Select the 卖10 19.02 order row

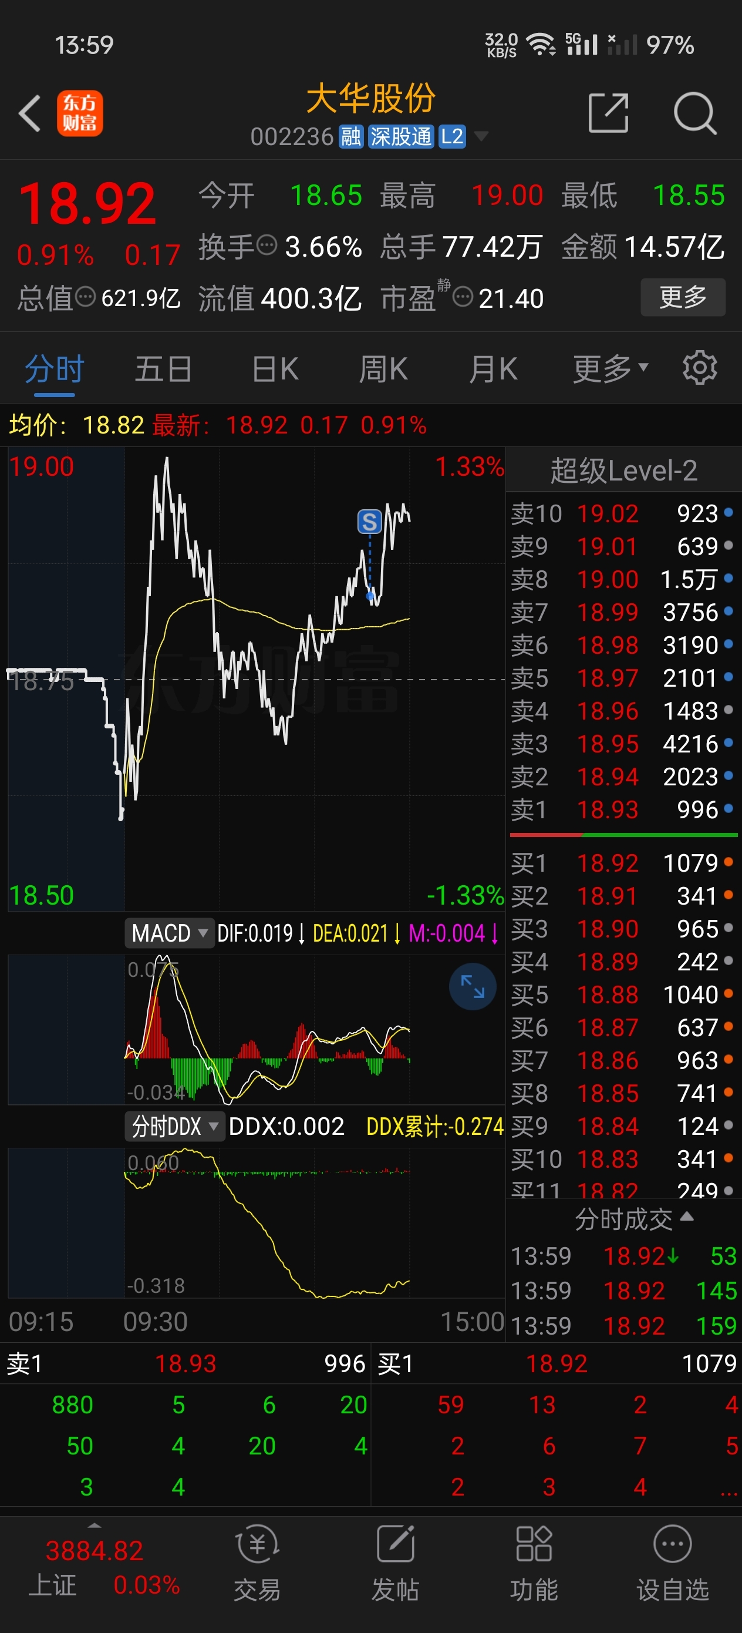pos(623,513)
